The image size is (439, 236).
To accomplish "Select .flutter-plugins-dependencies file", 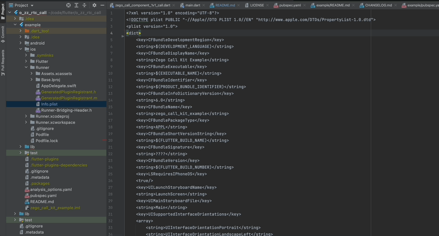I will pyautogui.click(x=59, y=165).
